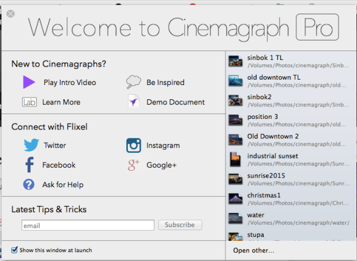Open the Be Inspired link
The image size is (357, 261).
pos(165,83)
